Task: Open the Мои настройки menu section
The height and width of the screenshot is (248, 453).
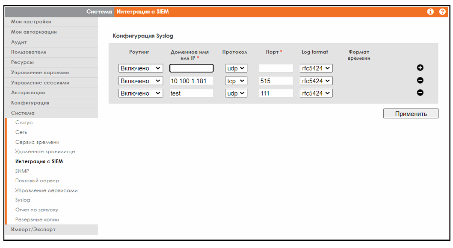Action: tap(31, 22)
